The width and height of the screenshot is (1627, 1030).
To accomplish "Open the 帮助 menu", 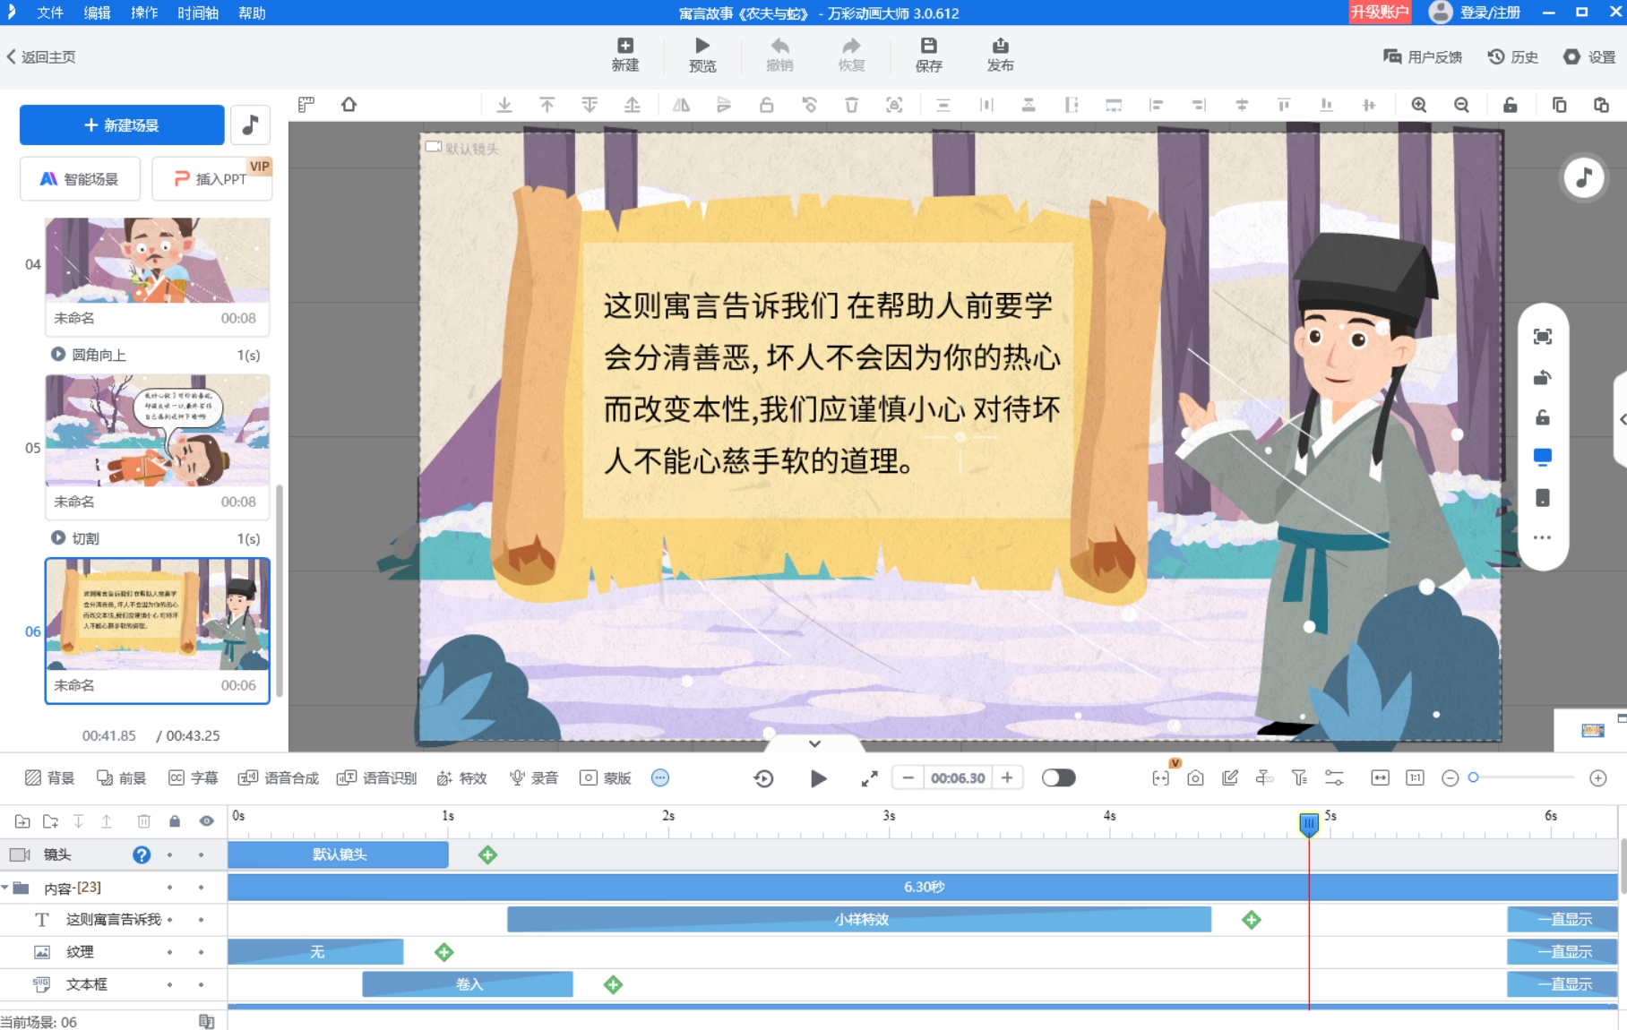I will click(x=253, y=13).
